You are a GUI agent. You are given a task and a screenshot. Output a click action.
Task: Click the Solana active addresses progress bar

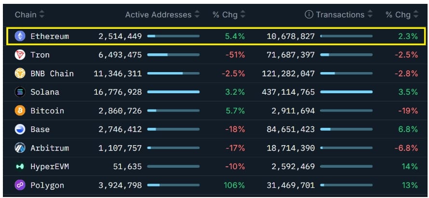174,92
